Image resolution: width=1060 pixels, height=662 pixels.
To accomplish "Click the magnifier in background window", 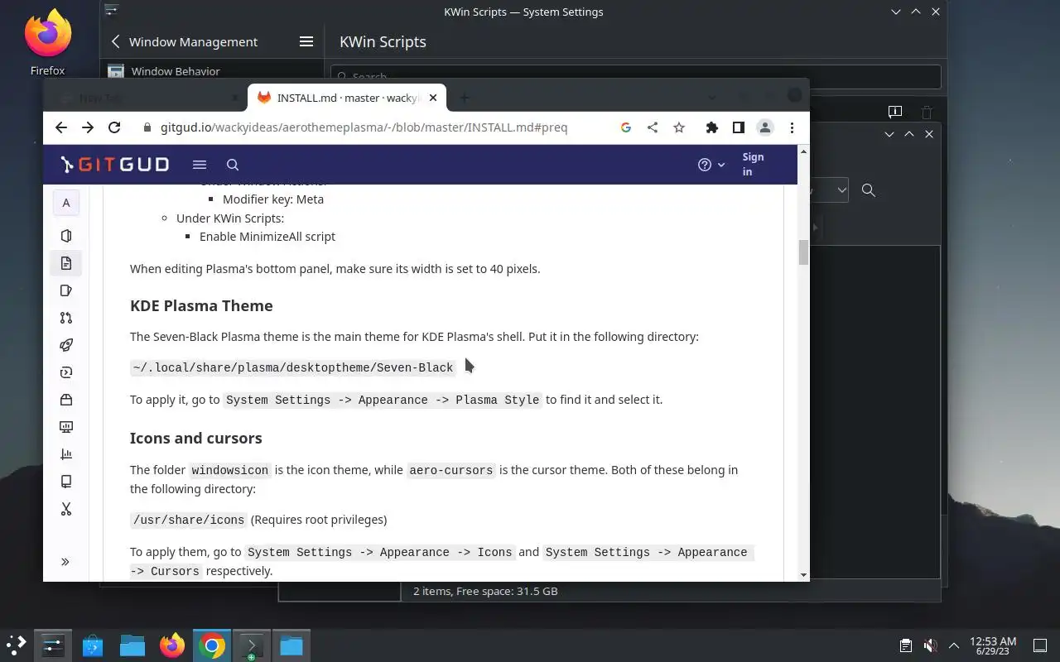I will [869, 190].
